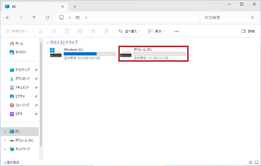Image resolution: width=261 pixels, height=166 pixels.
Task: Click the Share icon in toolbar
Action: point(93,31)
